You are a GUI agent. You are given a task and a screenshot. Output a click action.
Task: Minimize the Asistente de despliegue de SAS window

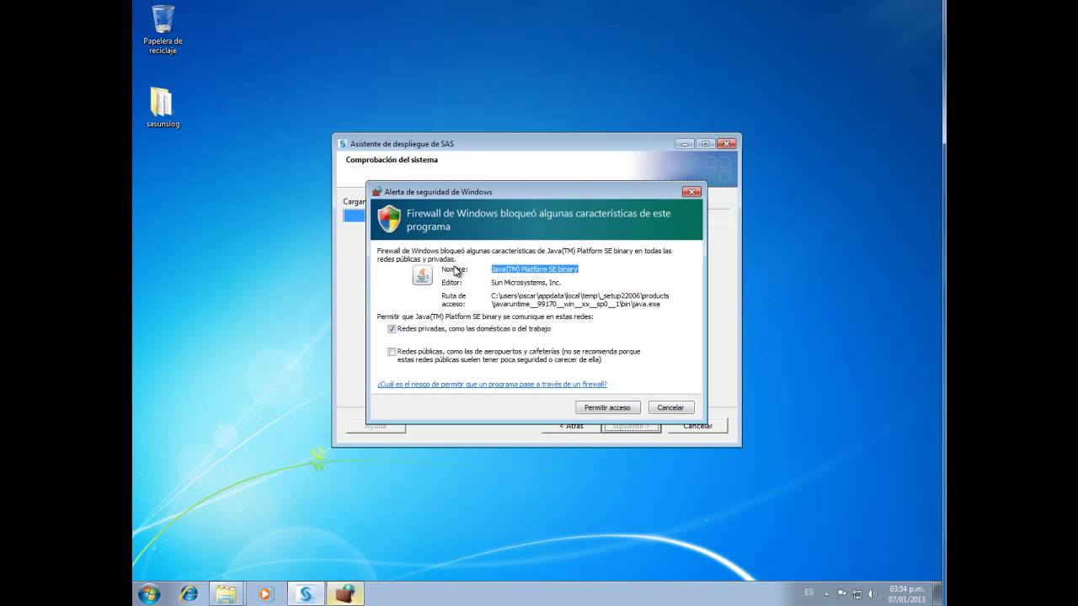pyautogui.click(x=685, y=144)
